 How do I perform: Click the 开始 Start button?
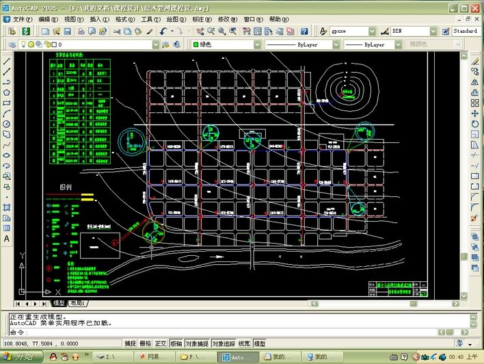coord(21,357)
